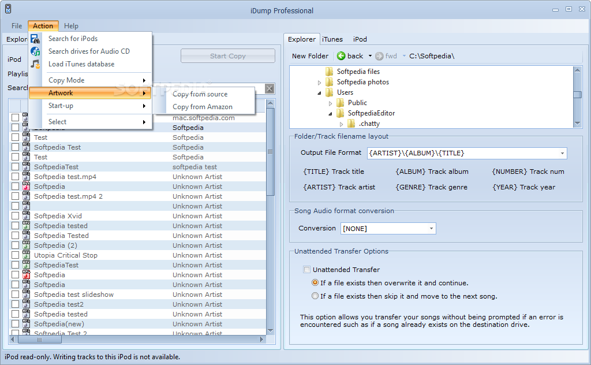
Task: Click the track list scroll right arrow
Action: coord(262,340)
